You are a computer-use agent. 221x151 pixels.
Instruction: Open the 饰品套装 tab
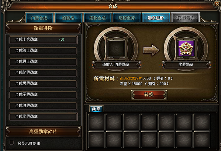(185, 18)
